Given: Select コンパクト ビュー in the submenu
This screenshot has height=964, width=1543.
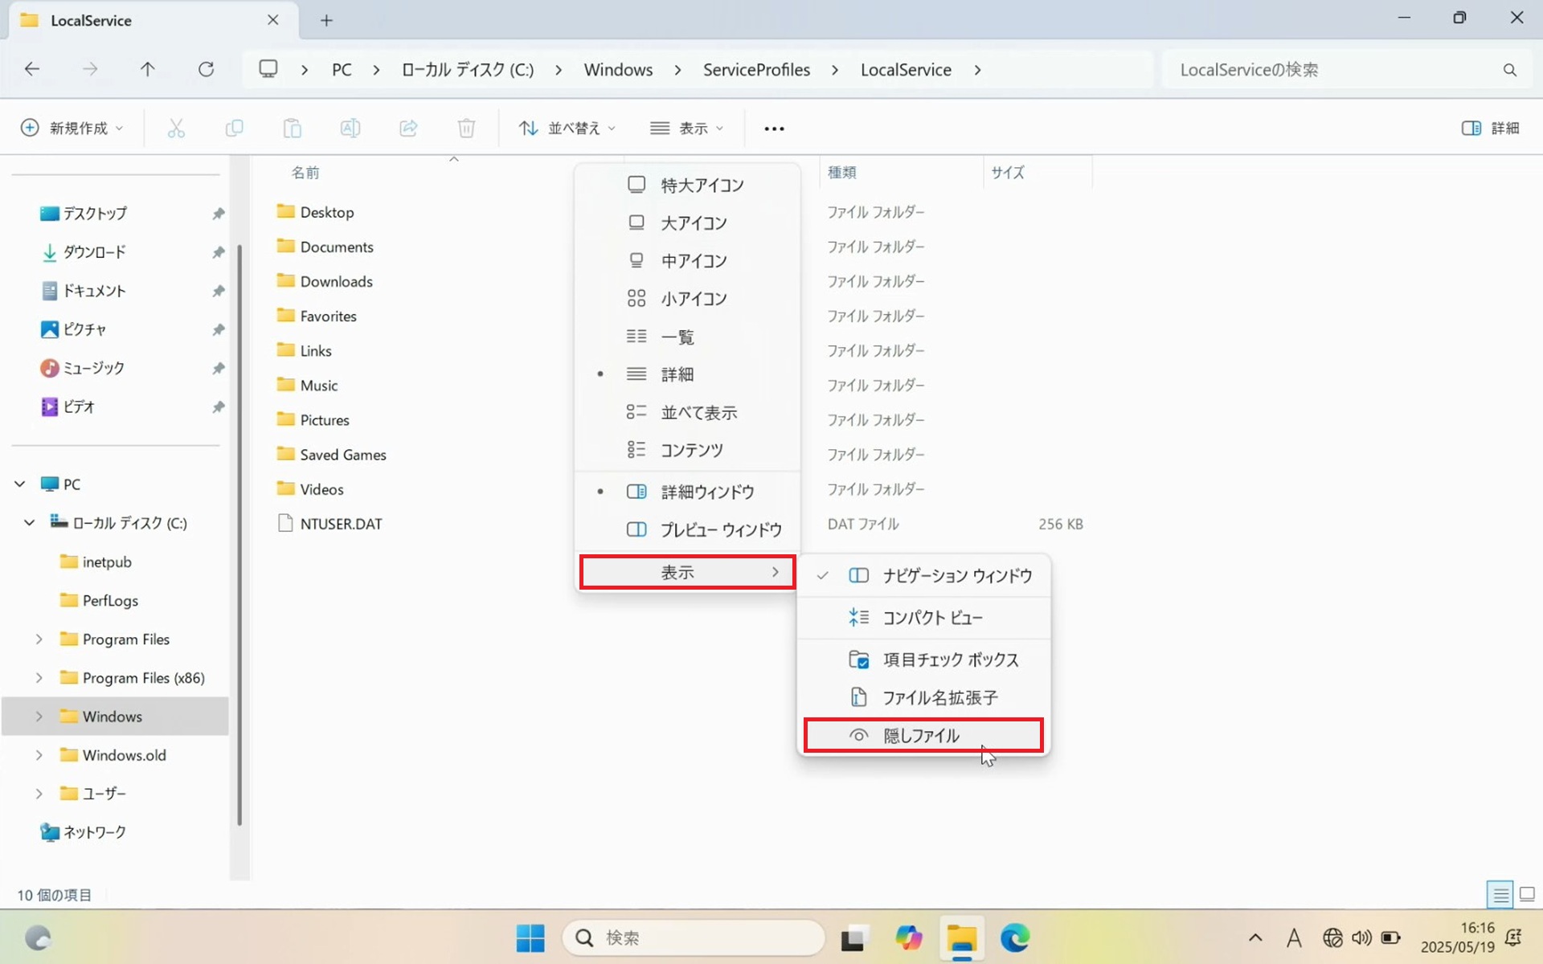Looking at the screenshot, I should click(923, 617).
